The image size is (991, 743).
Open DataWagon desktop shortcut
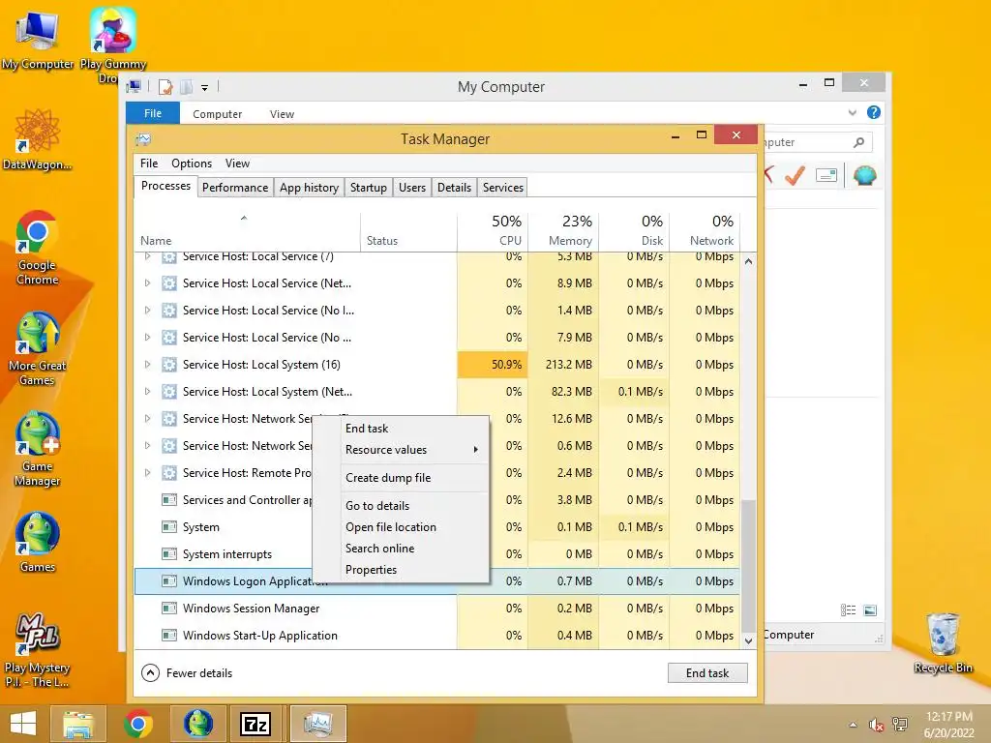[x=38, y=139]
